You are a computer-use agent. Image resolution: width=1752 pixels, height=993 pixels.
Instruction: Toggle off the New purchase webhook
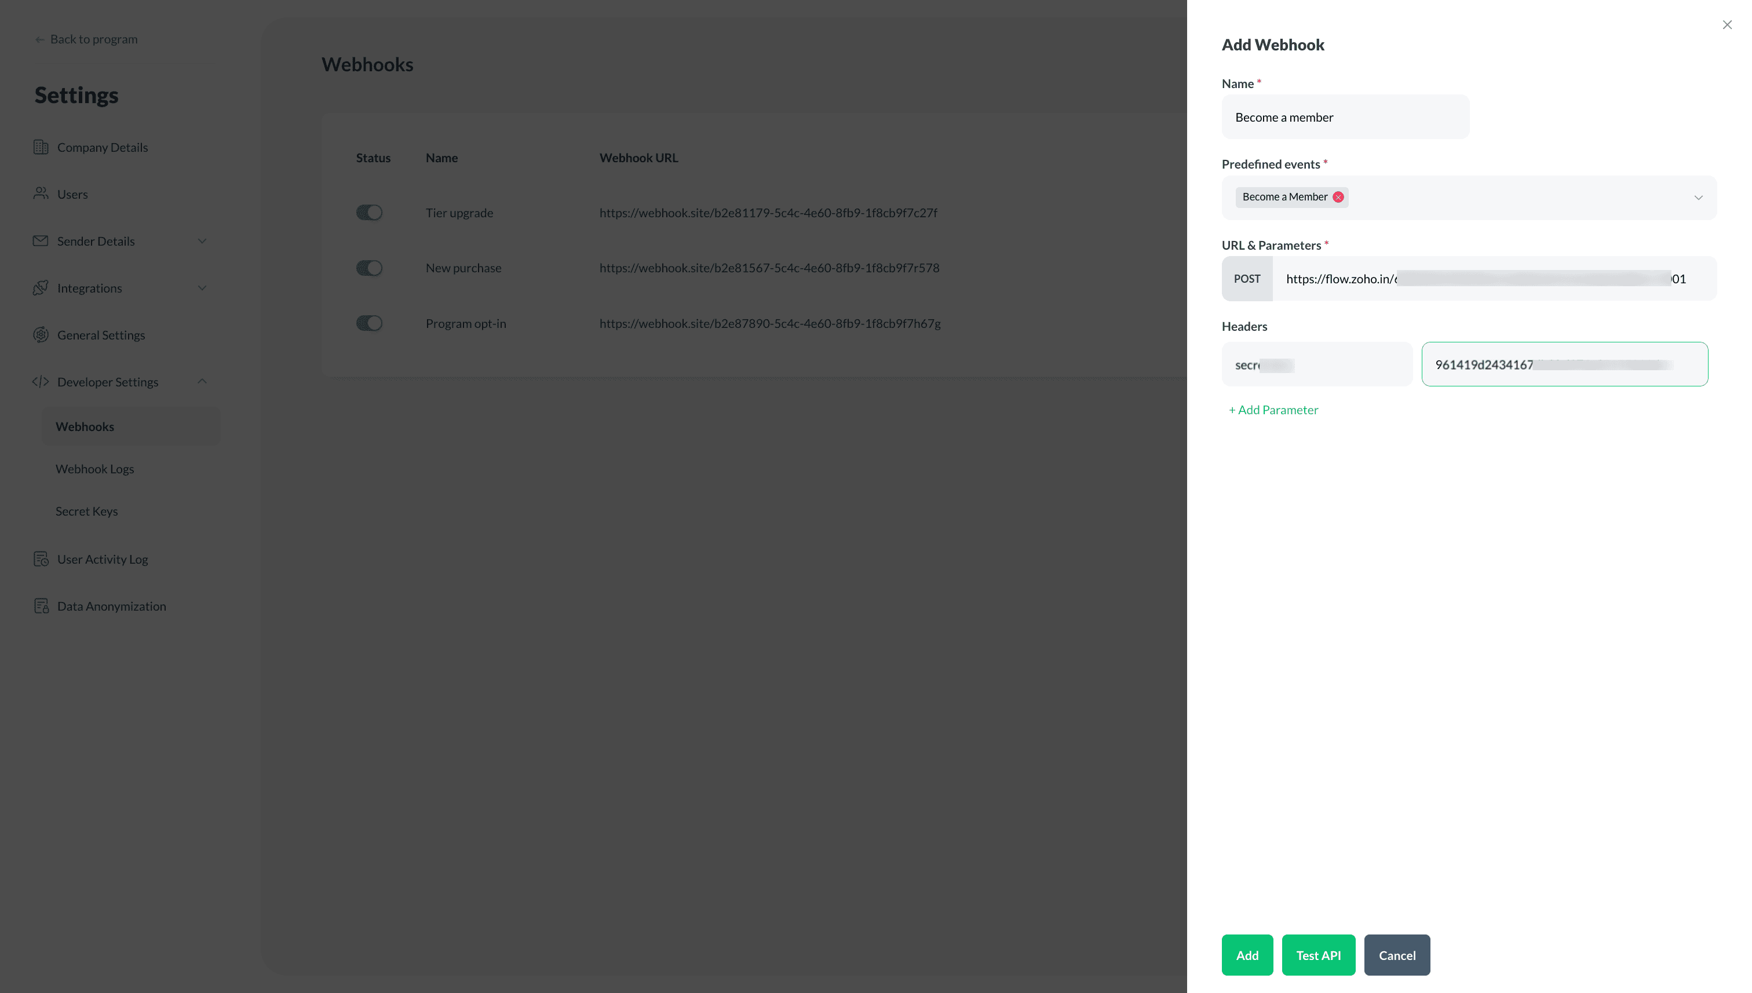(369, 267)
